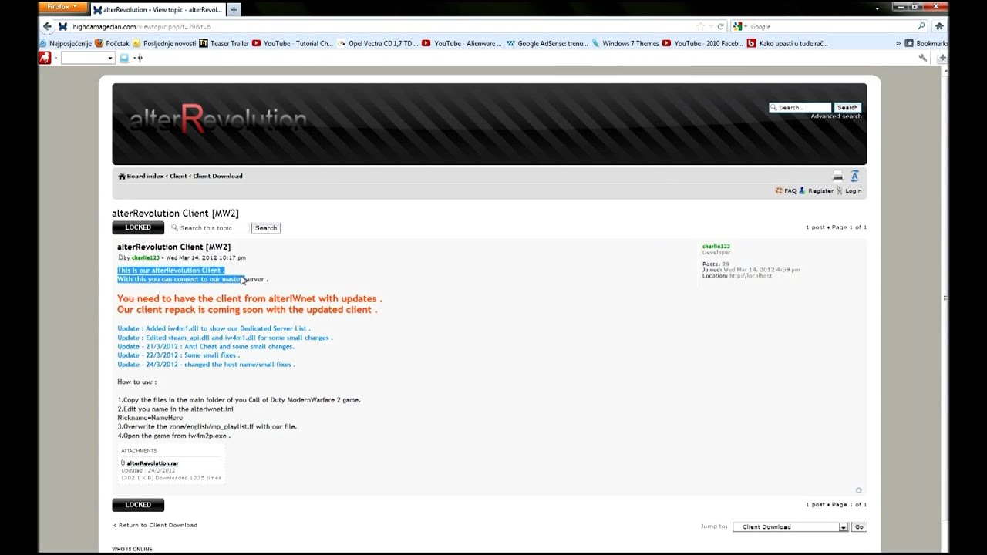Open the forum Login link

pyautogui.click(x=853, y=190)
